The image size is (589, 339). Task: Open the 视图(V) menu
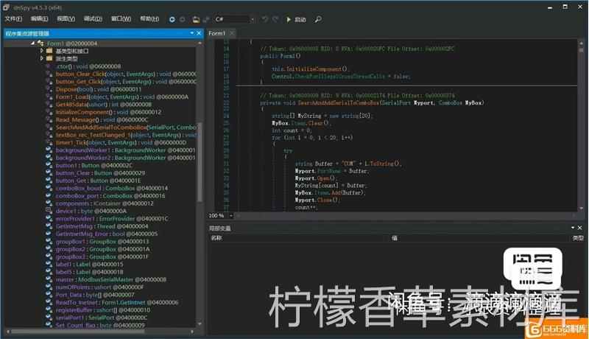tap(66, 18)
